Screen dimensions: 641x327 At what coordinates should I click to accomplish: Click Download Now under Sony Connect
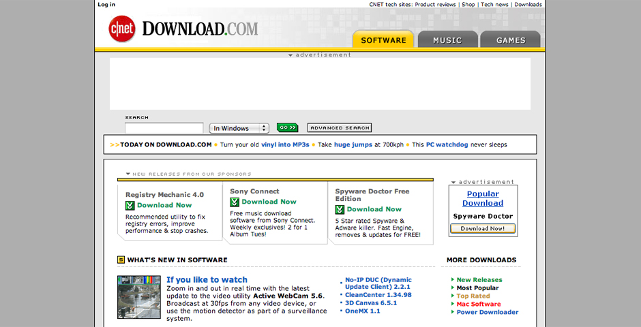269,202
